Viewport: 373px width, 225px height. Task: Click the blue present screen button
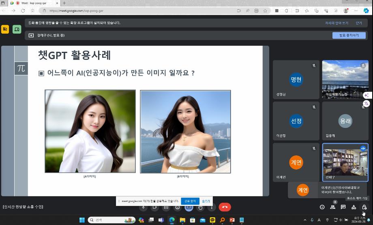189,207
